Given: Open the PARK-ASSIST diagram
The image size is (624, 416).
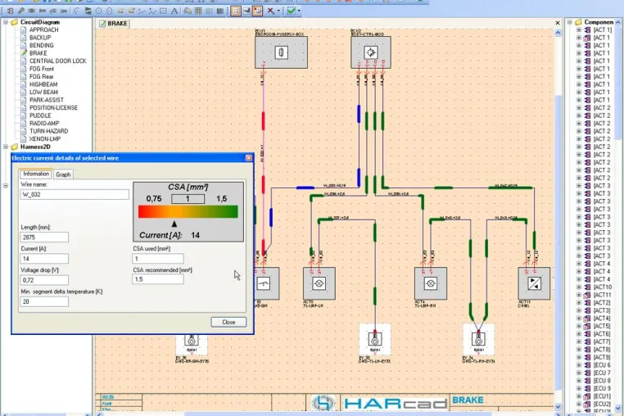Looking at the screenshot, I should [46, 100].
